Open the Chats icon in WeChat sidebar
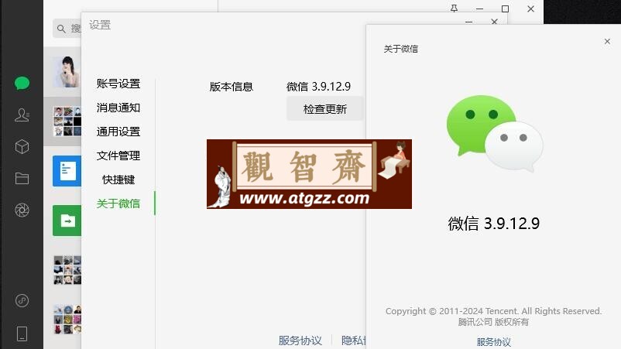The height and width of the screenshot is (349, 621). [22, 83]
